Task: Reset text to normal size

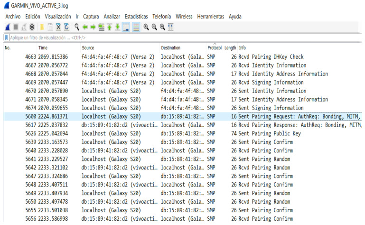Action: pyautogui.click(x=162, y=27)
